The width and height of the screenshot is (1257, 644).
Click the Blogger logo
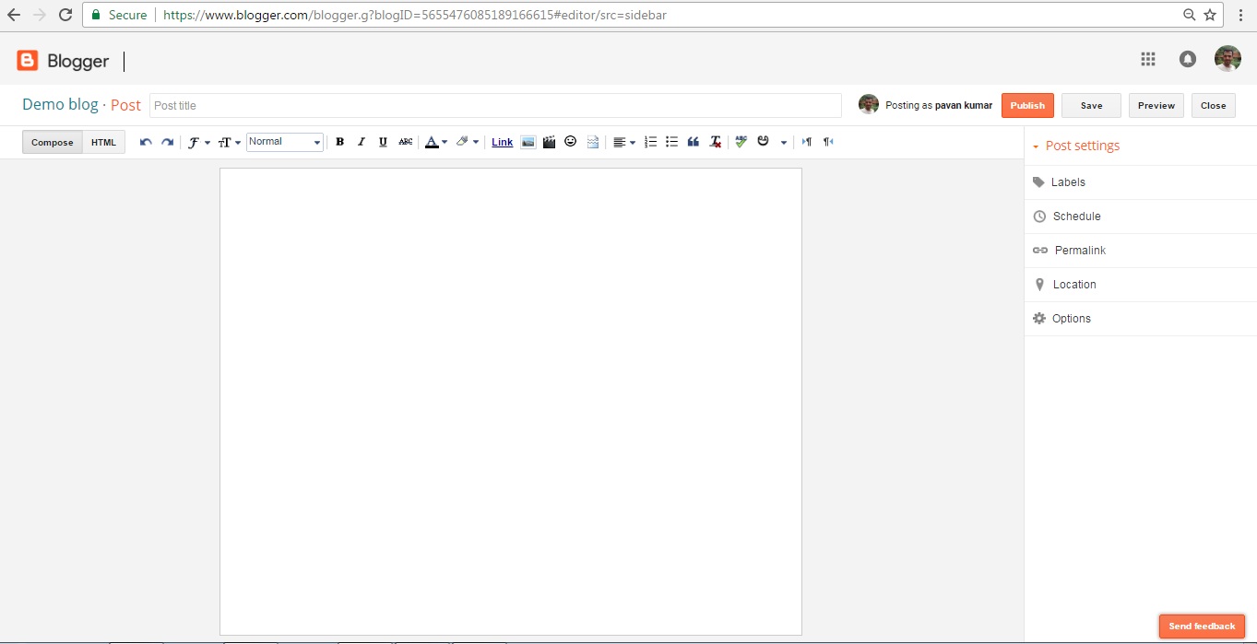pos(63,61)
